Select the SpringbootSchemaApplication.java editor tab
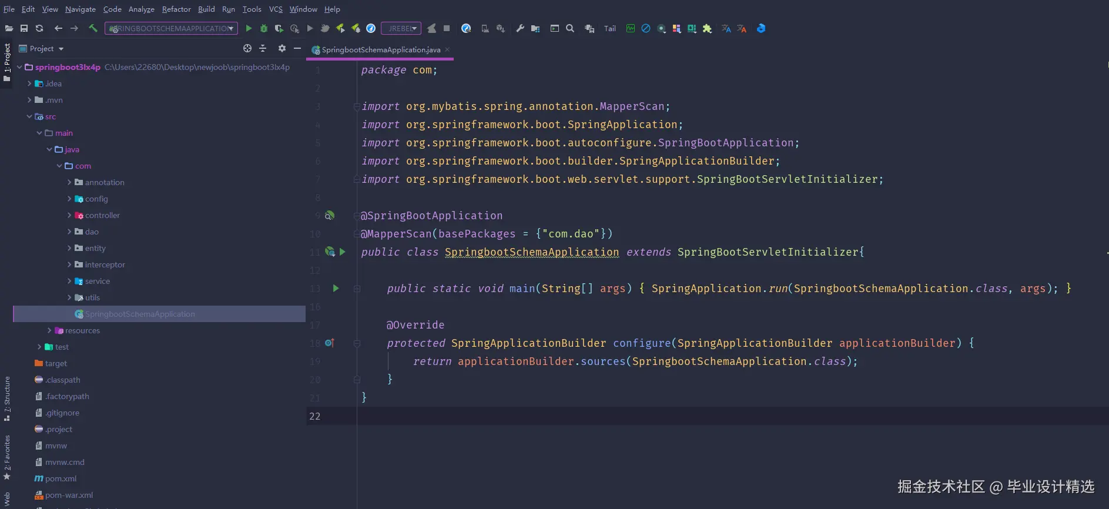This screenshot has width=1109, height=509. coord(380,50)
